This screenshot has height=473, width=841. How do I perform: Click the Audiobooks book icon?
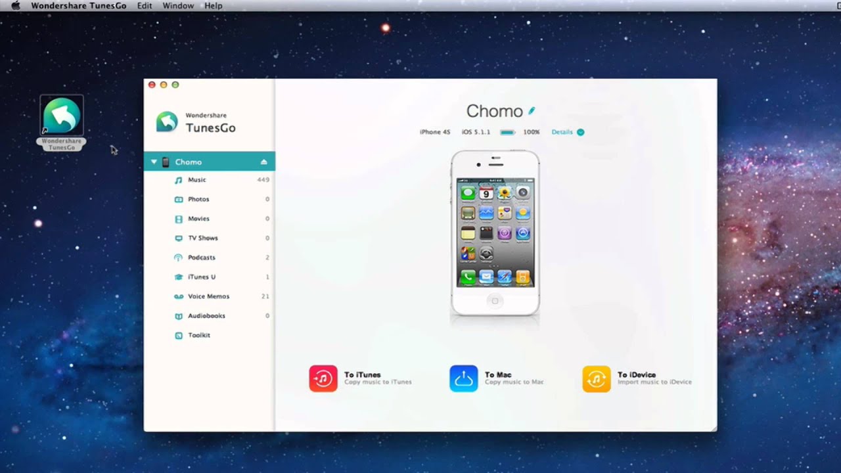tap(179, 316)
